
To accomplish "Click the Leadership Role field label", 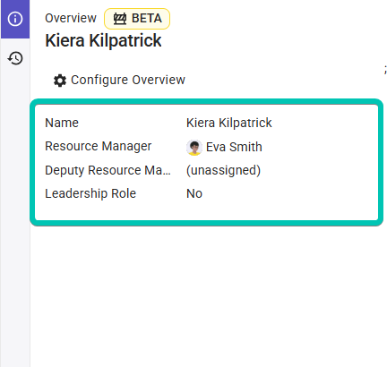I will pos(90,193).
